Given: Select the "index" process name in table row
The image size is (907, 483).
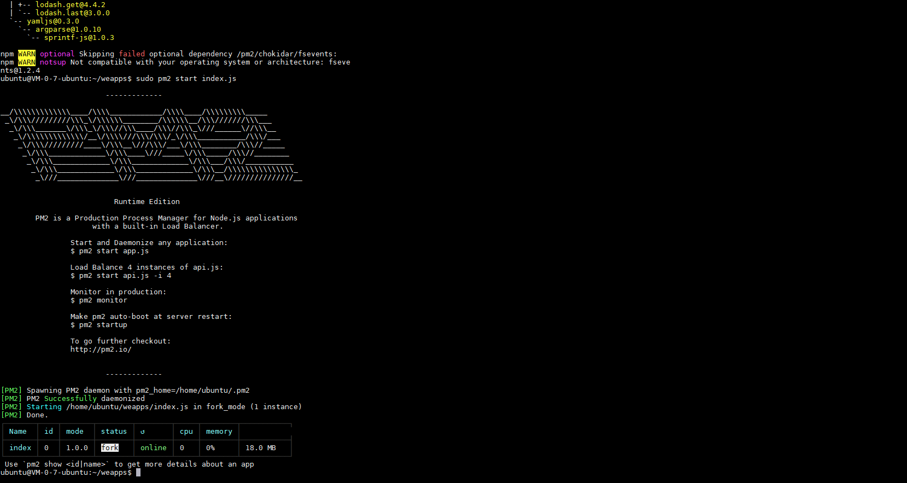Looking at the screenshot, I should (20, 448).
